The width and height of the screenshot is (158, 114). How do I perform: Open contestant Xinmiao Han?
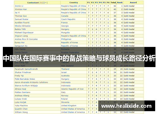[x=21, y=9]
